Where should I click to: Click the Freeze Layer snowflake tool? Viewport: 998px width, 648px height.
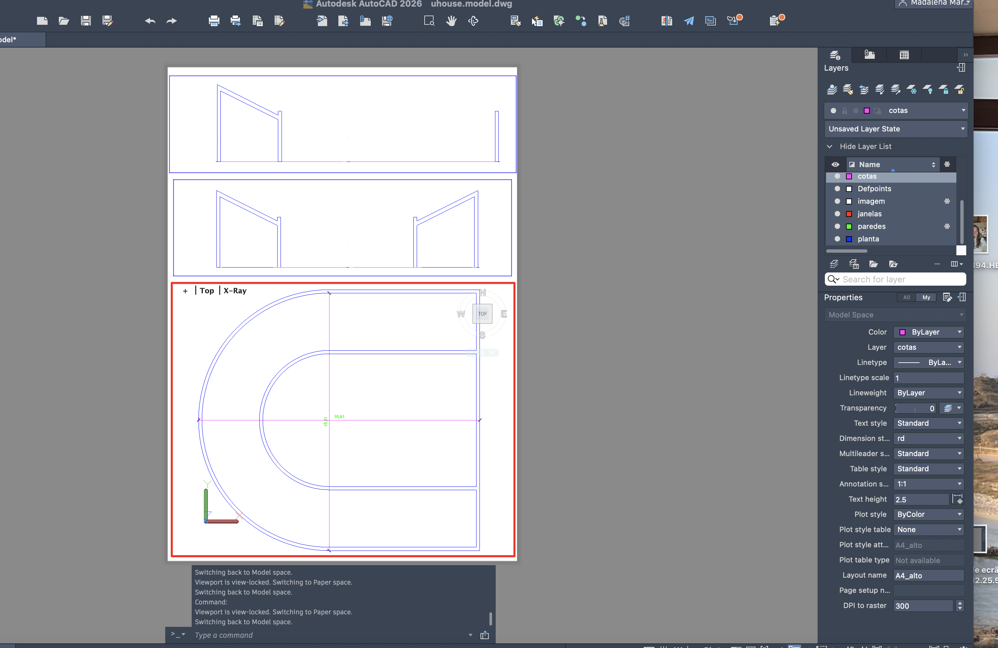(x=912, y=89)
